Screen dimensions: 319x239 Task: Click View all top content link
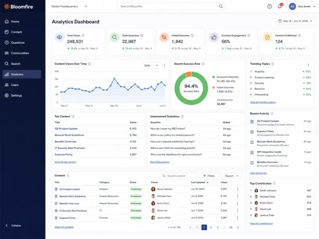(x=65, y=162)
